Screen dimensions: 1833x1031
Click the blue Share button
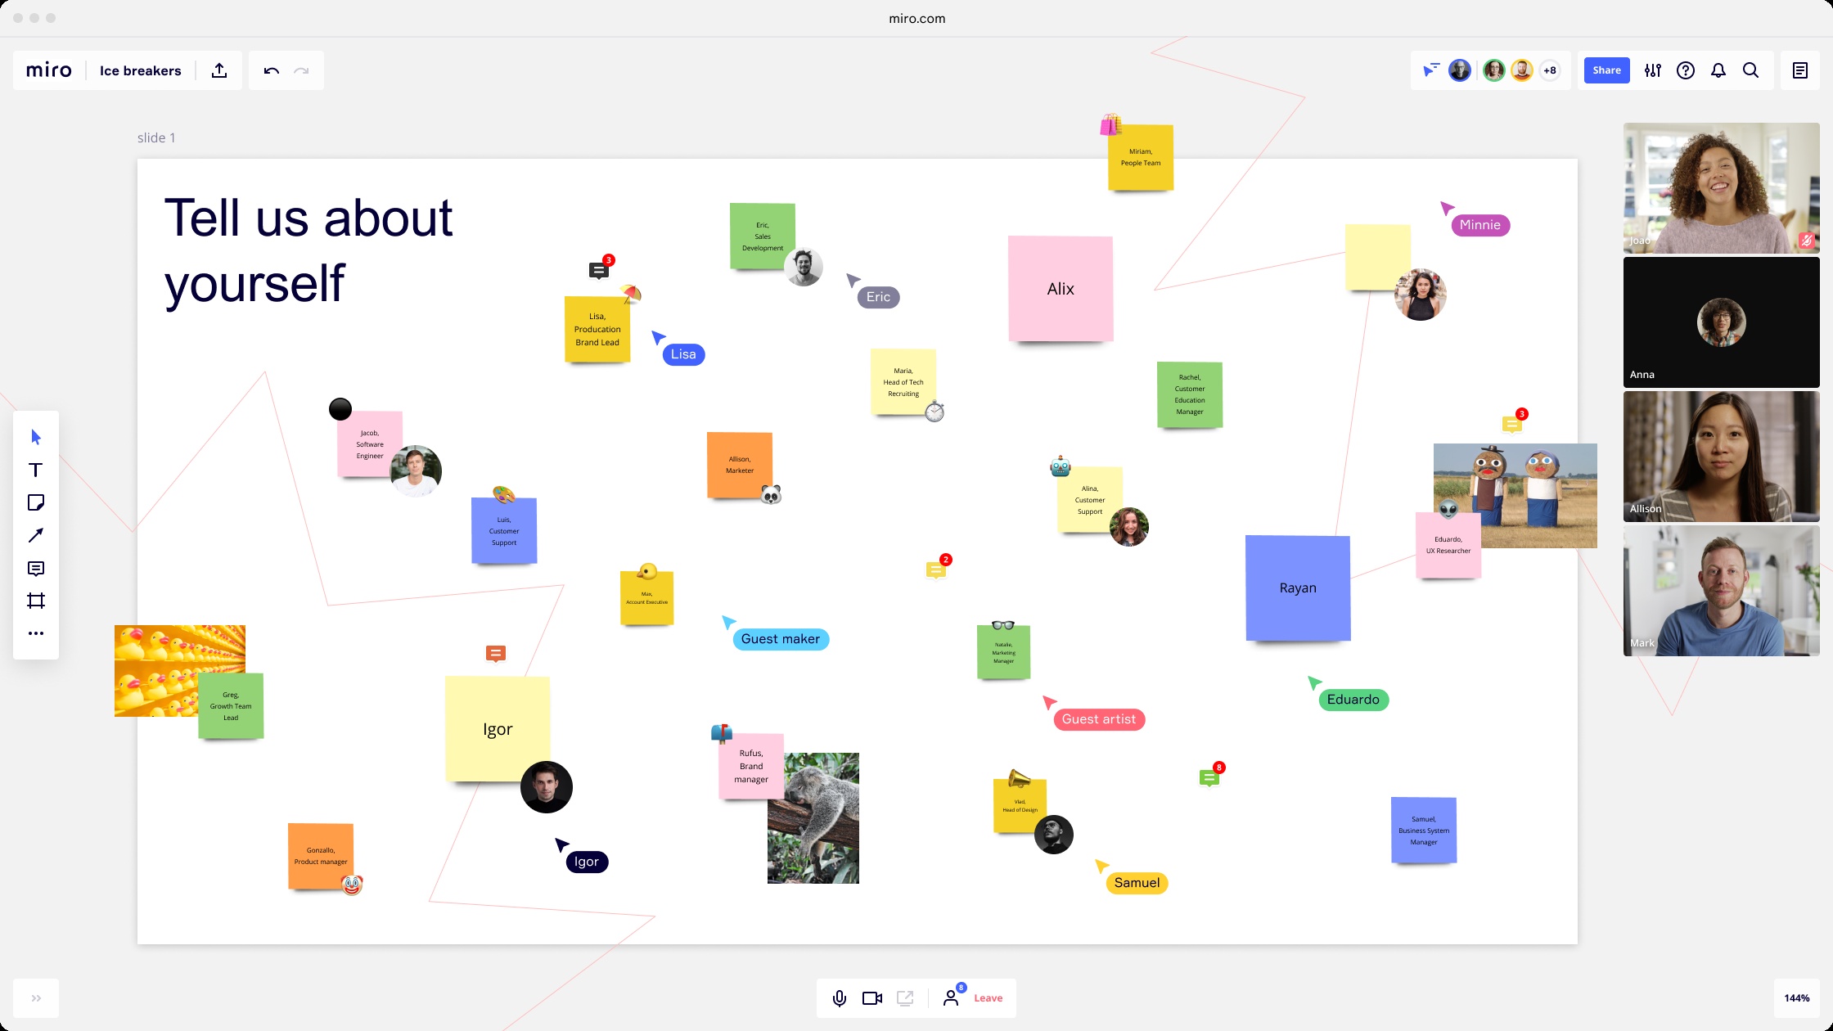point(1606,70)
